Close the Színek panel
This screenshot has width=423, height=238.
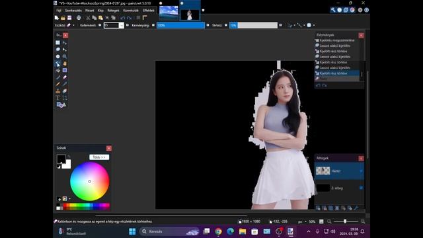click(x=108, y=148)
